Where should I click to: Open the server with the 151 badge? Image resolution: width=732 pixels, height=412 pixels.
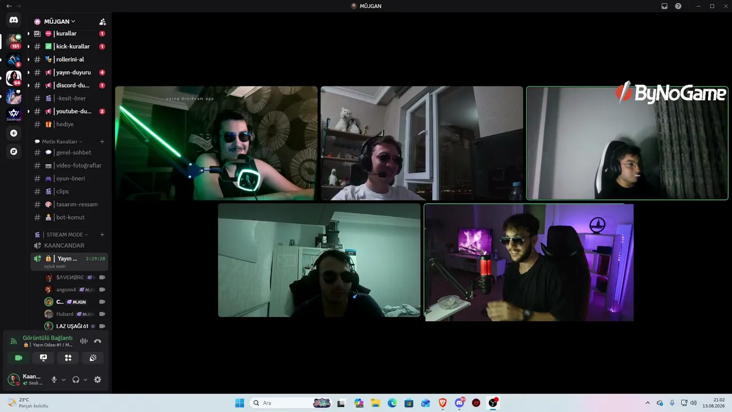point(14,41)
